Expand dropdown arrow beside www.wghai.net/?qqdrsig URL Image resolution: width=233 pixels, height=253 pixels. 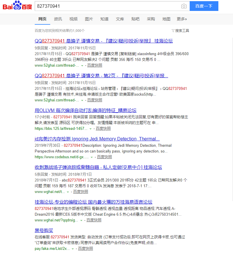pyautogui.click(x=81, y=221)
